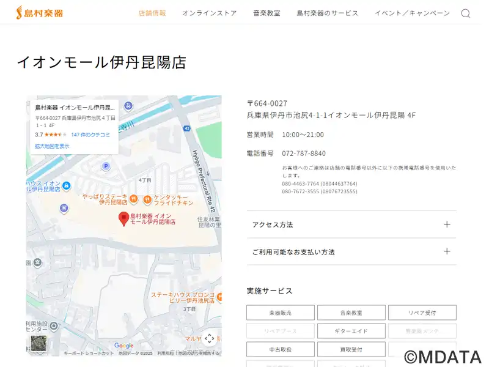The height and width of the screenshot is (367, 489).
Task: Click the blue shopping marker near ハウス イオン
Action: click(x=66, y=186)
